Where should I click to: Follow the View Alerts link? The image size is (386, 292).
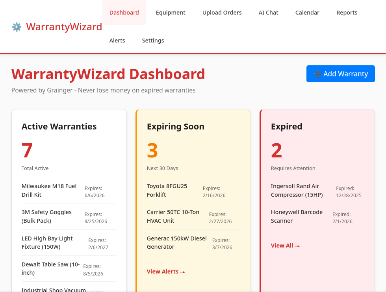166,272
